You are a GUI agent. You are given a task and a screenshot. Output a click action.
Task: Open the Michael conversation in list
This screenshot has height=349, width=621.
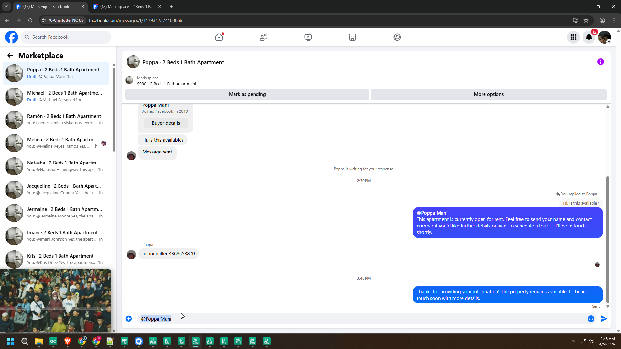(56, 97)
